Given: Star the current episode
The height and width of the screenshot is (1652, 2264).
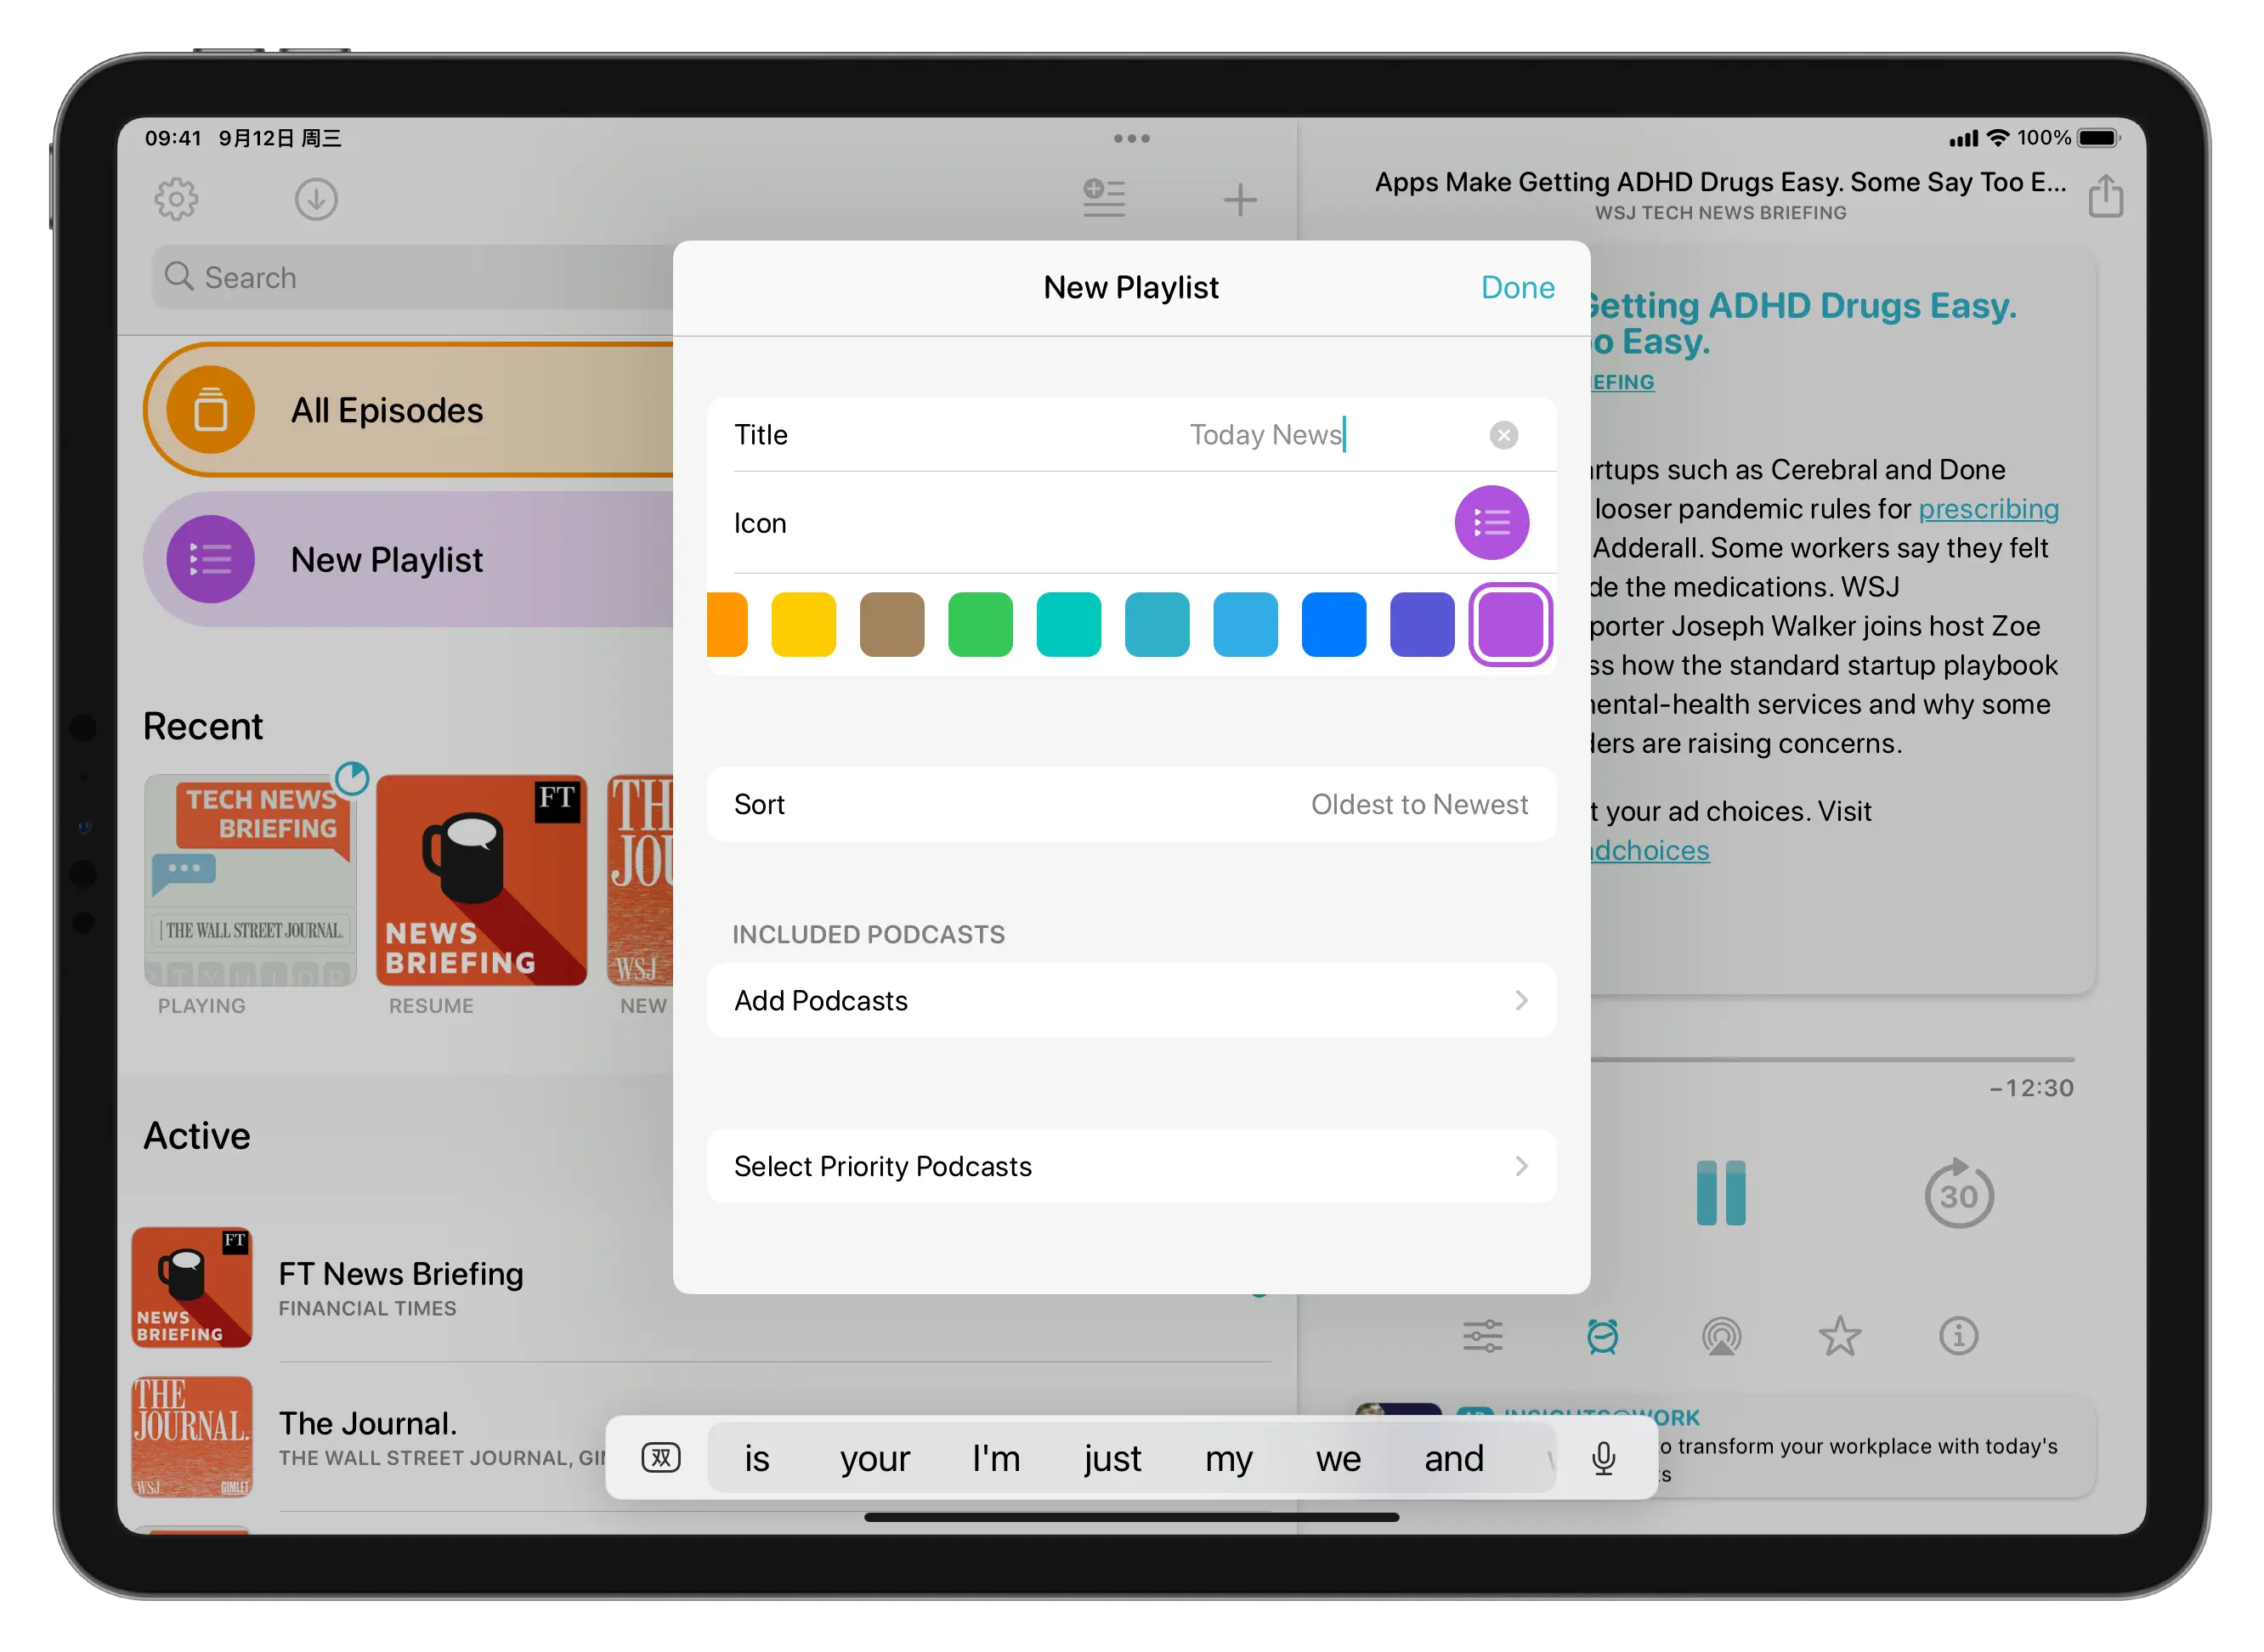Looking at the screenshot, I should 1839,1336.
